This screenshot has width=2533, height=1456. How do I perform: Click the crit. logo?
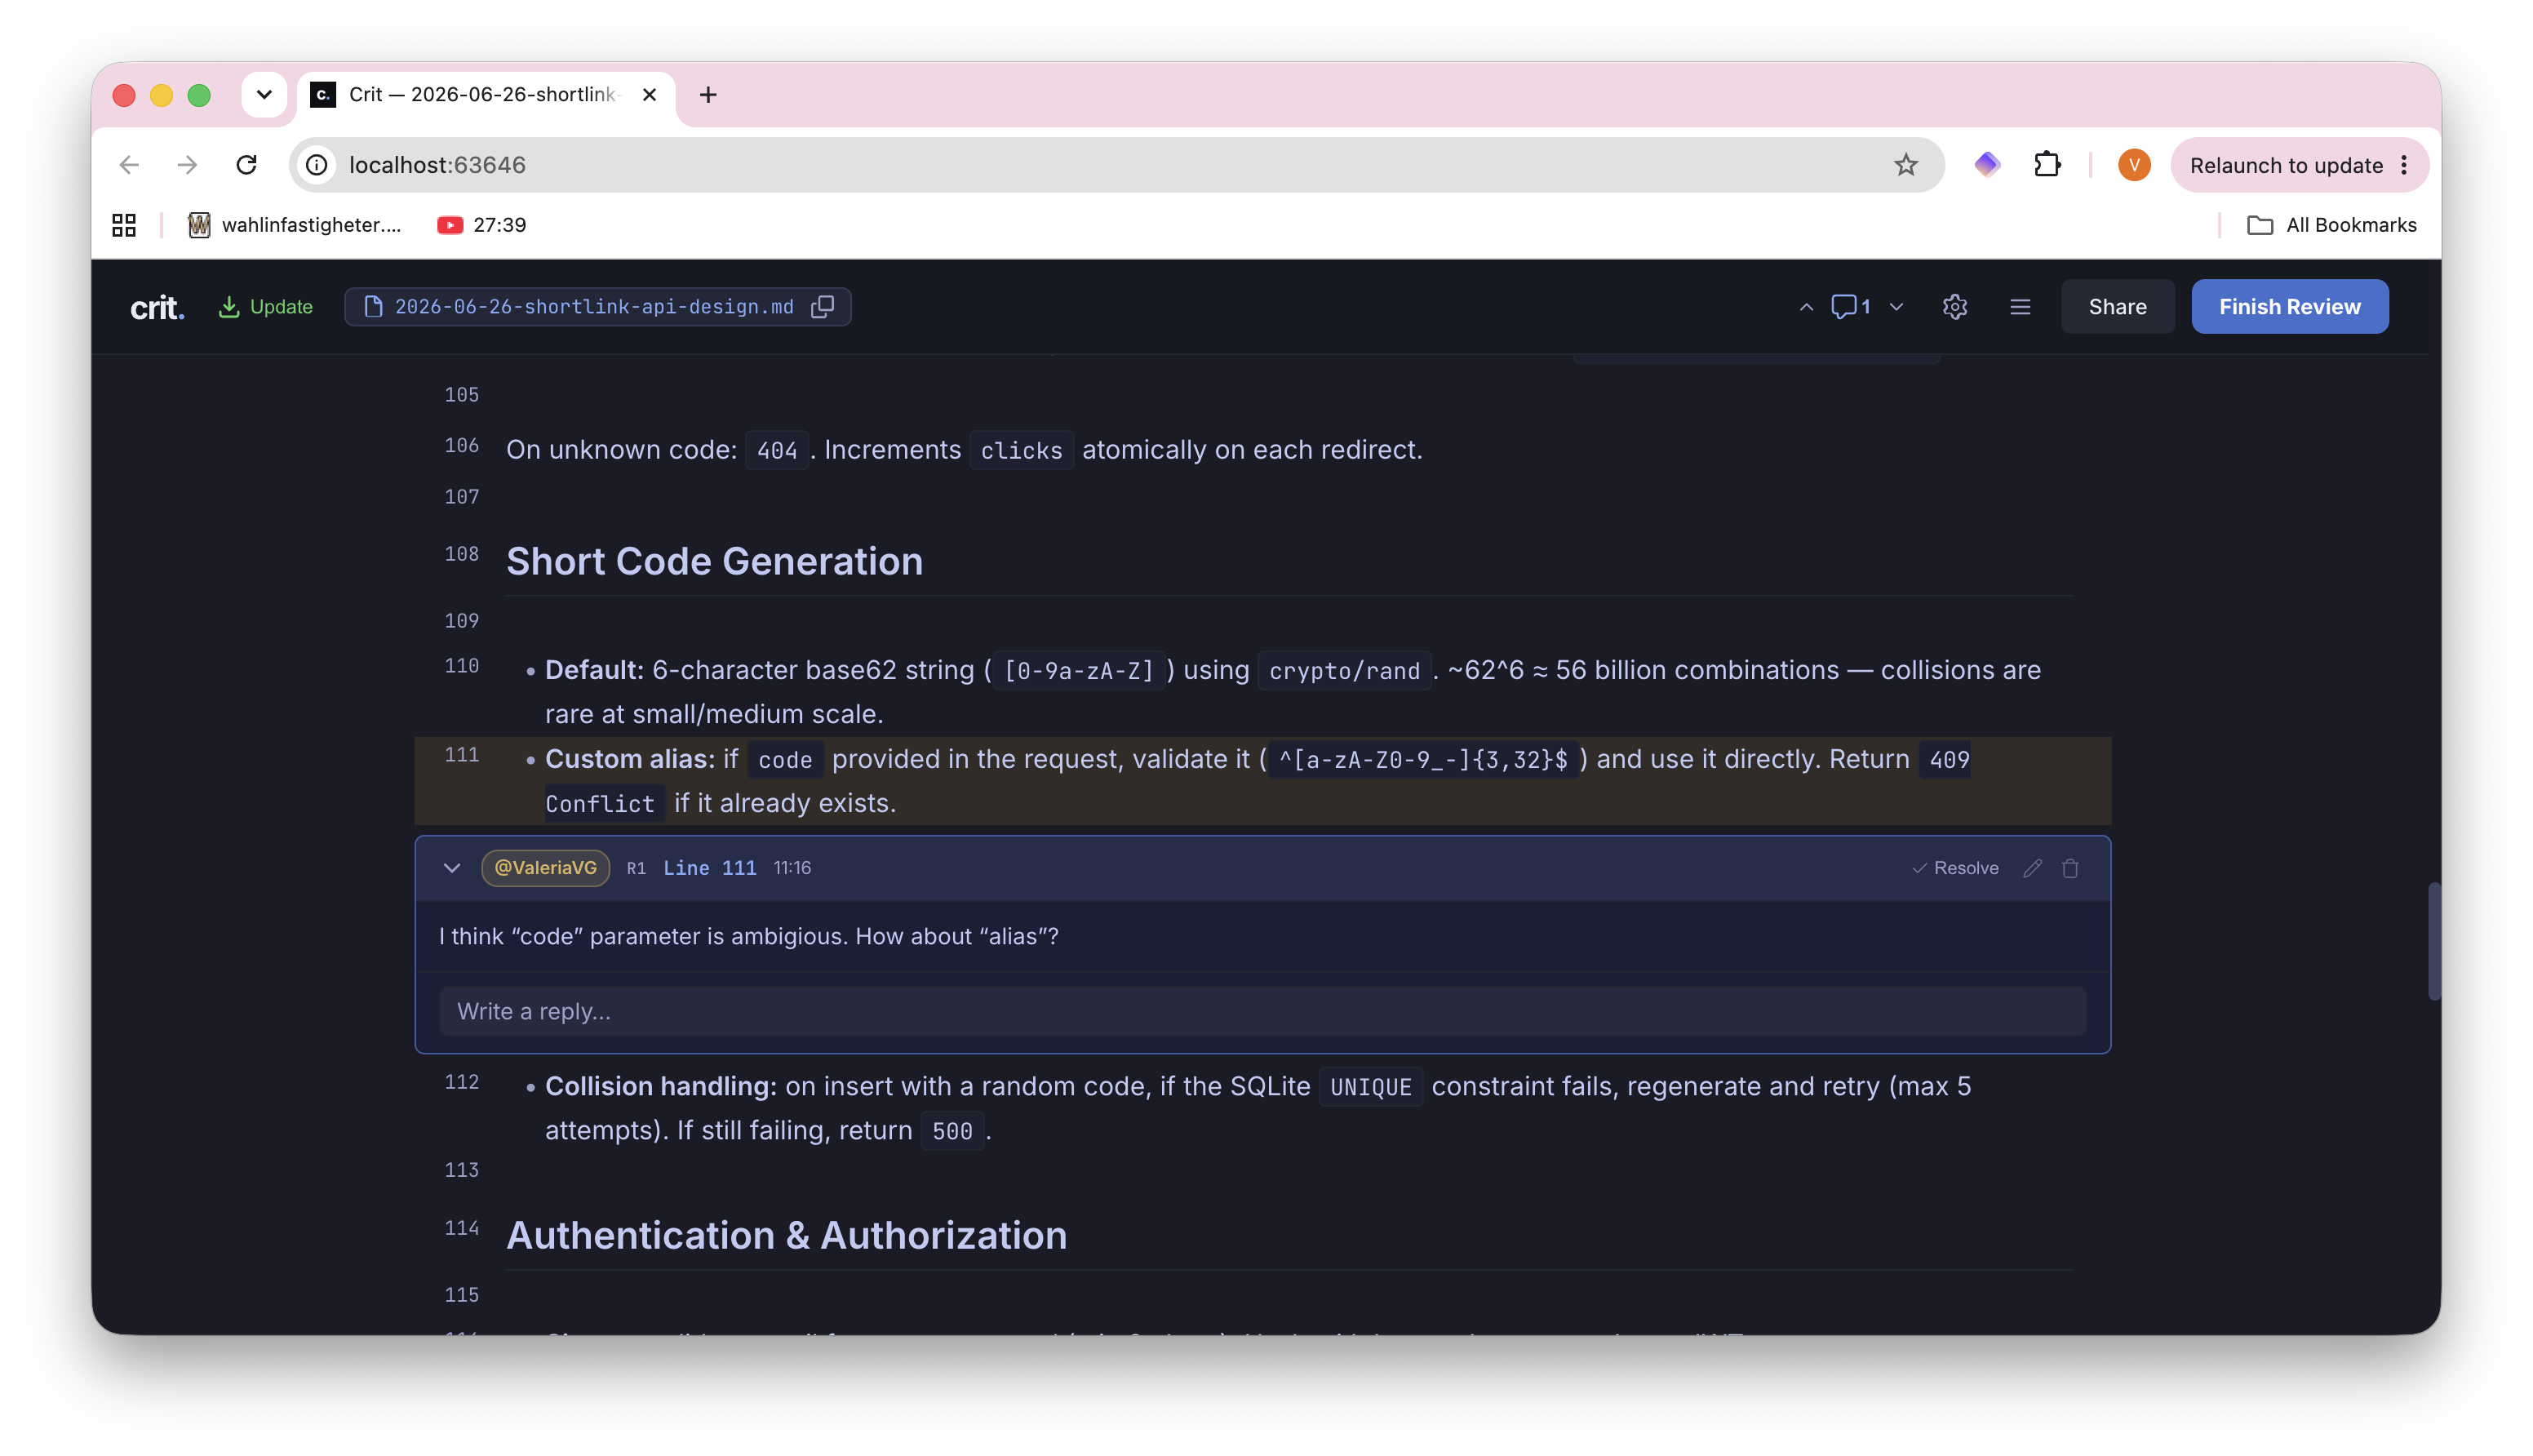click(157, 307)
